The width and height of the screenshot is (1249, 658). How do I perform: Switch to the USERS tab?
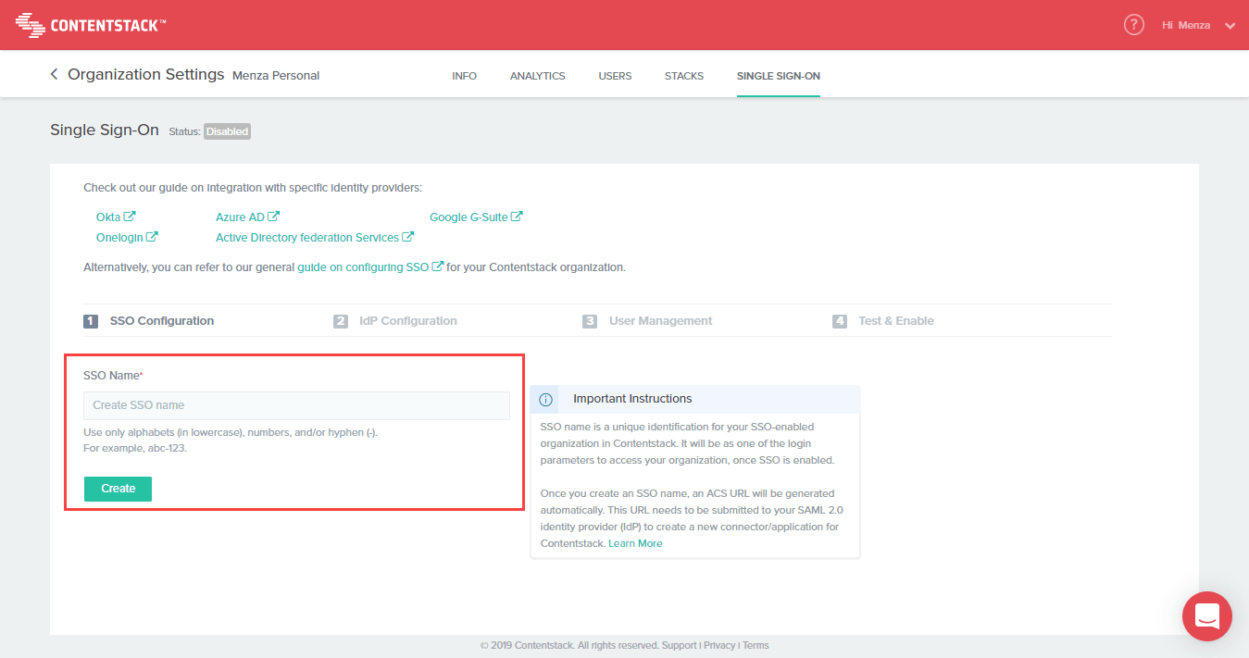click(615, 76)
